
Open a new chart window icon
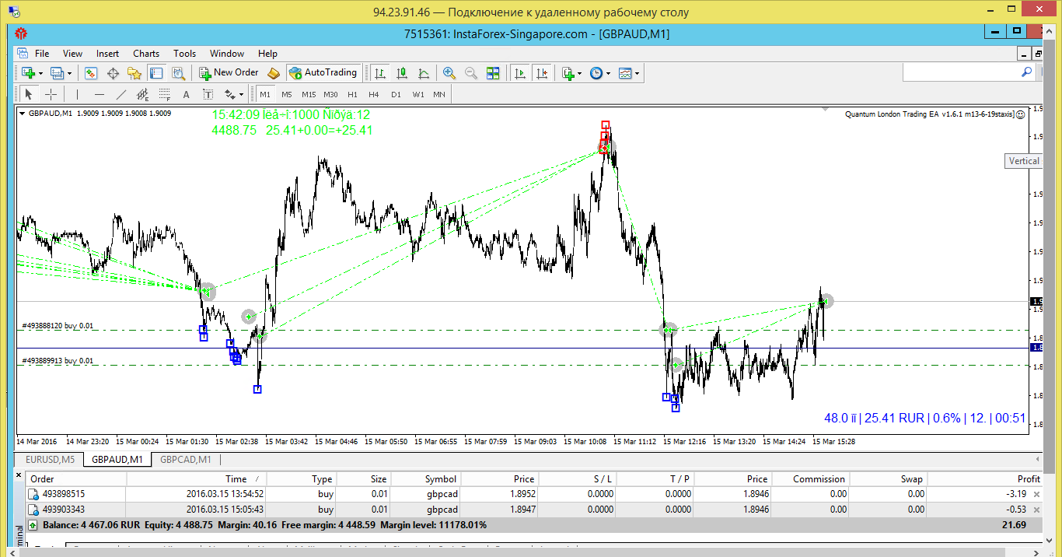(x=28, y=72)
